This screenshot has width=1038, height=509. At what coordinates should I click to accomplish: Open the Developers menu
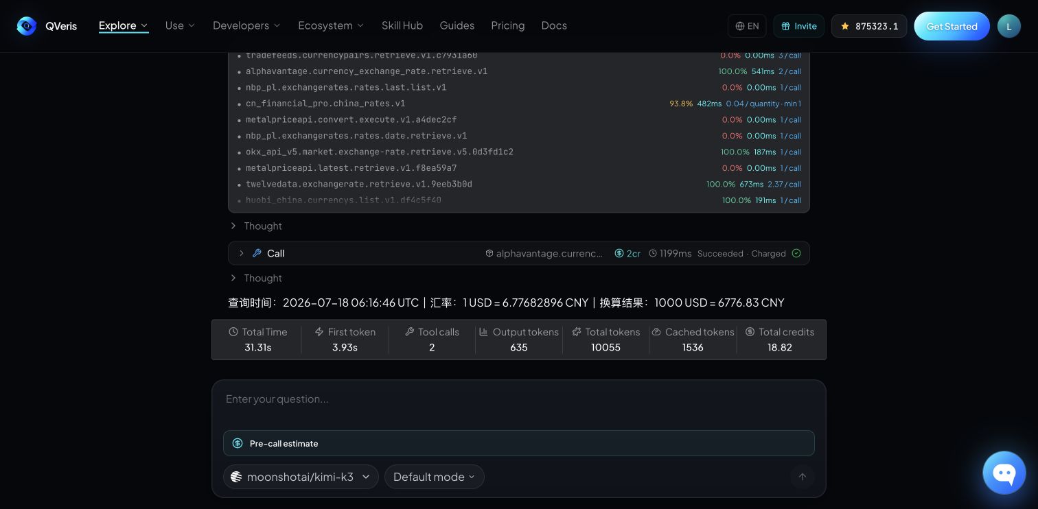[246, 25]
